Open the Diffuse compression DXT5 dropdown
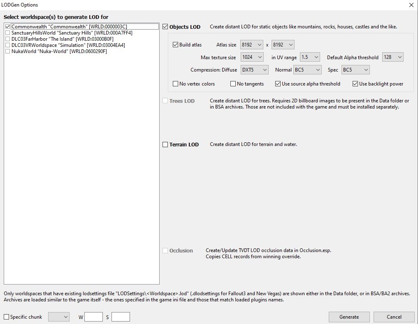 coord(254,70)
